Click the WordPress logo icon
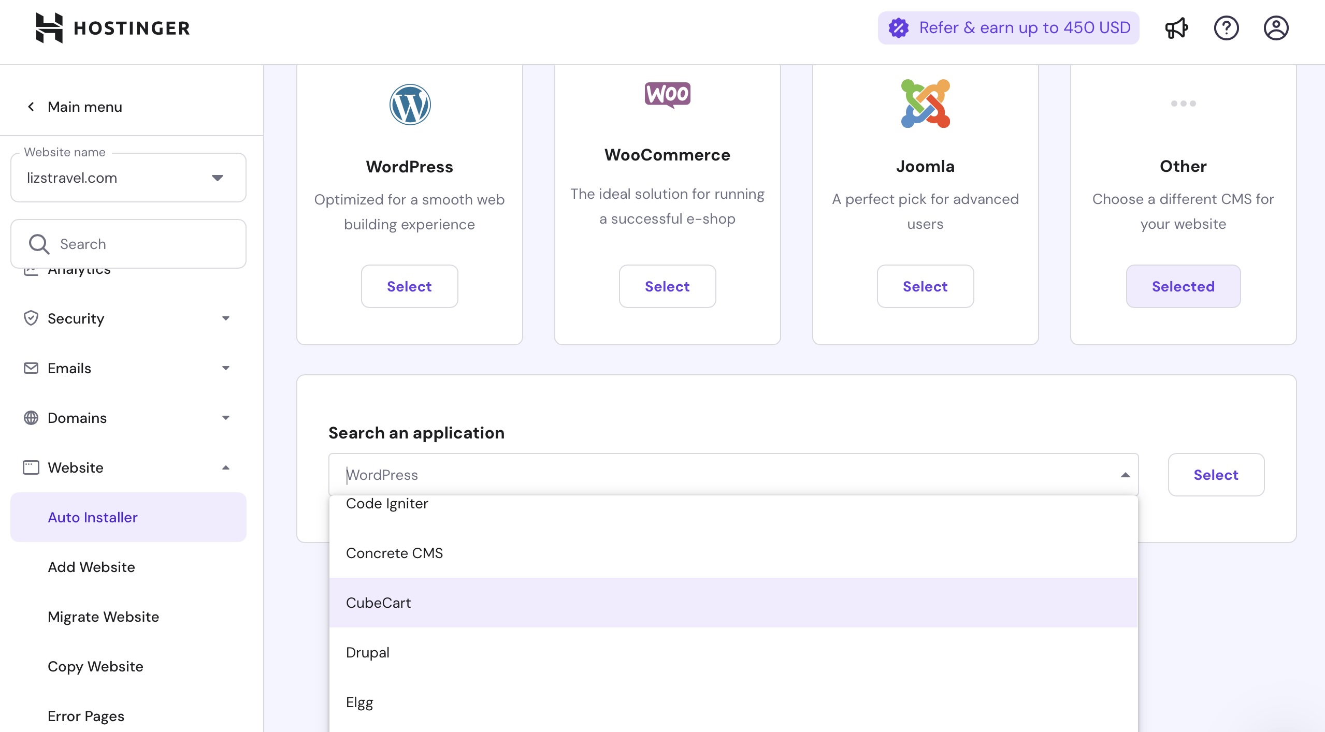The width and height of the screenshot is (1325, 732). [x=409, y=105]
